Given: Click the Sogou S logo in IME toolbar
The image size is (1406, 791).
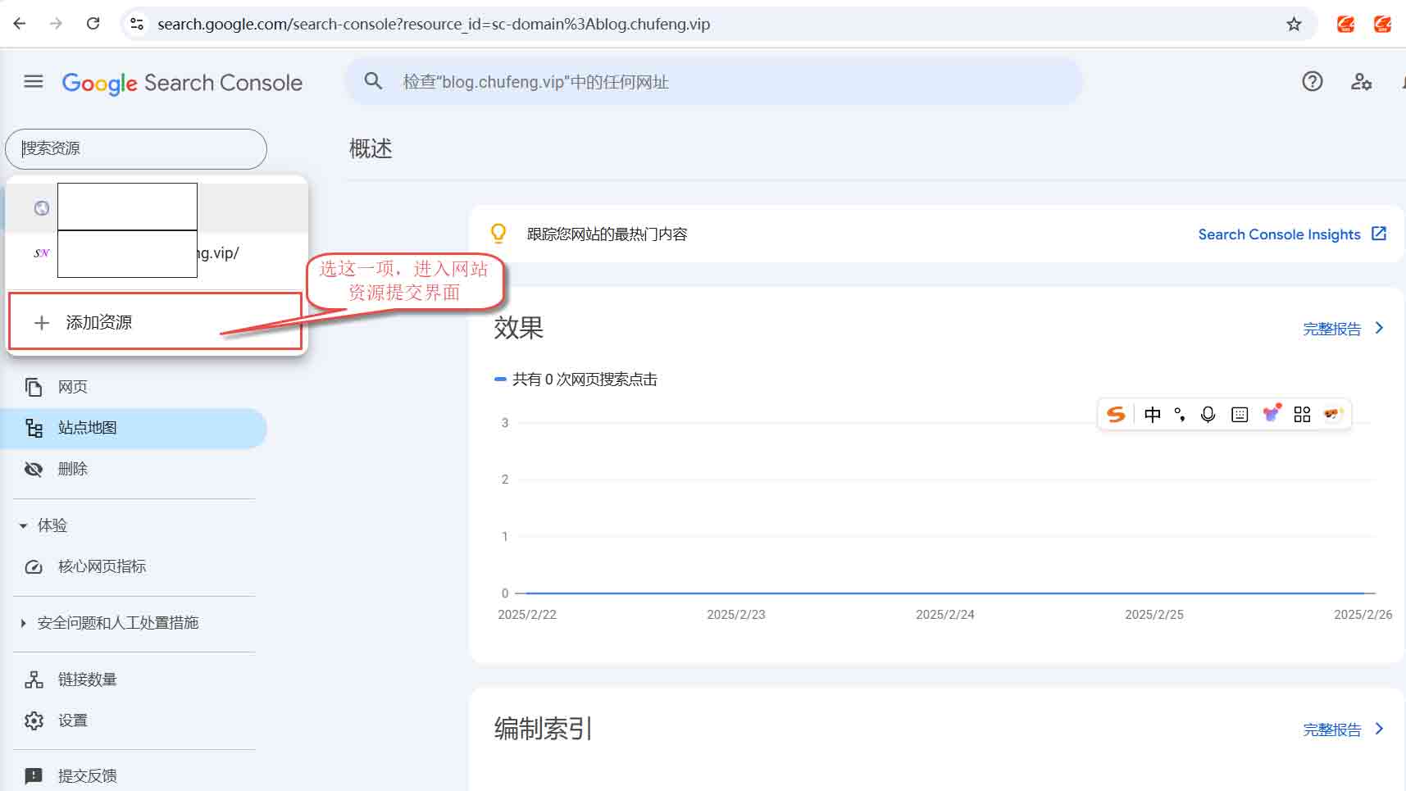Looking at the screenshot, I should coord(1116,414).
